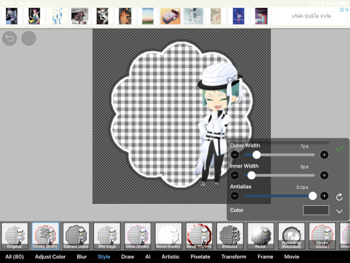
Task: Switch to the Pixelate category
Action: (x=200, y=257)
